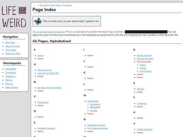Viewport: 183px width, 137px height.
Task: Open Navigation (Wiki) link
Action: tap(96, 125)
